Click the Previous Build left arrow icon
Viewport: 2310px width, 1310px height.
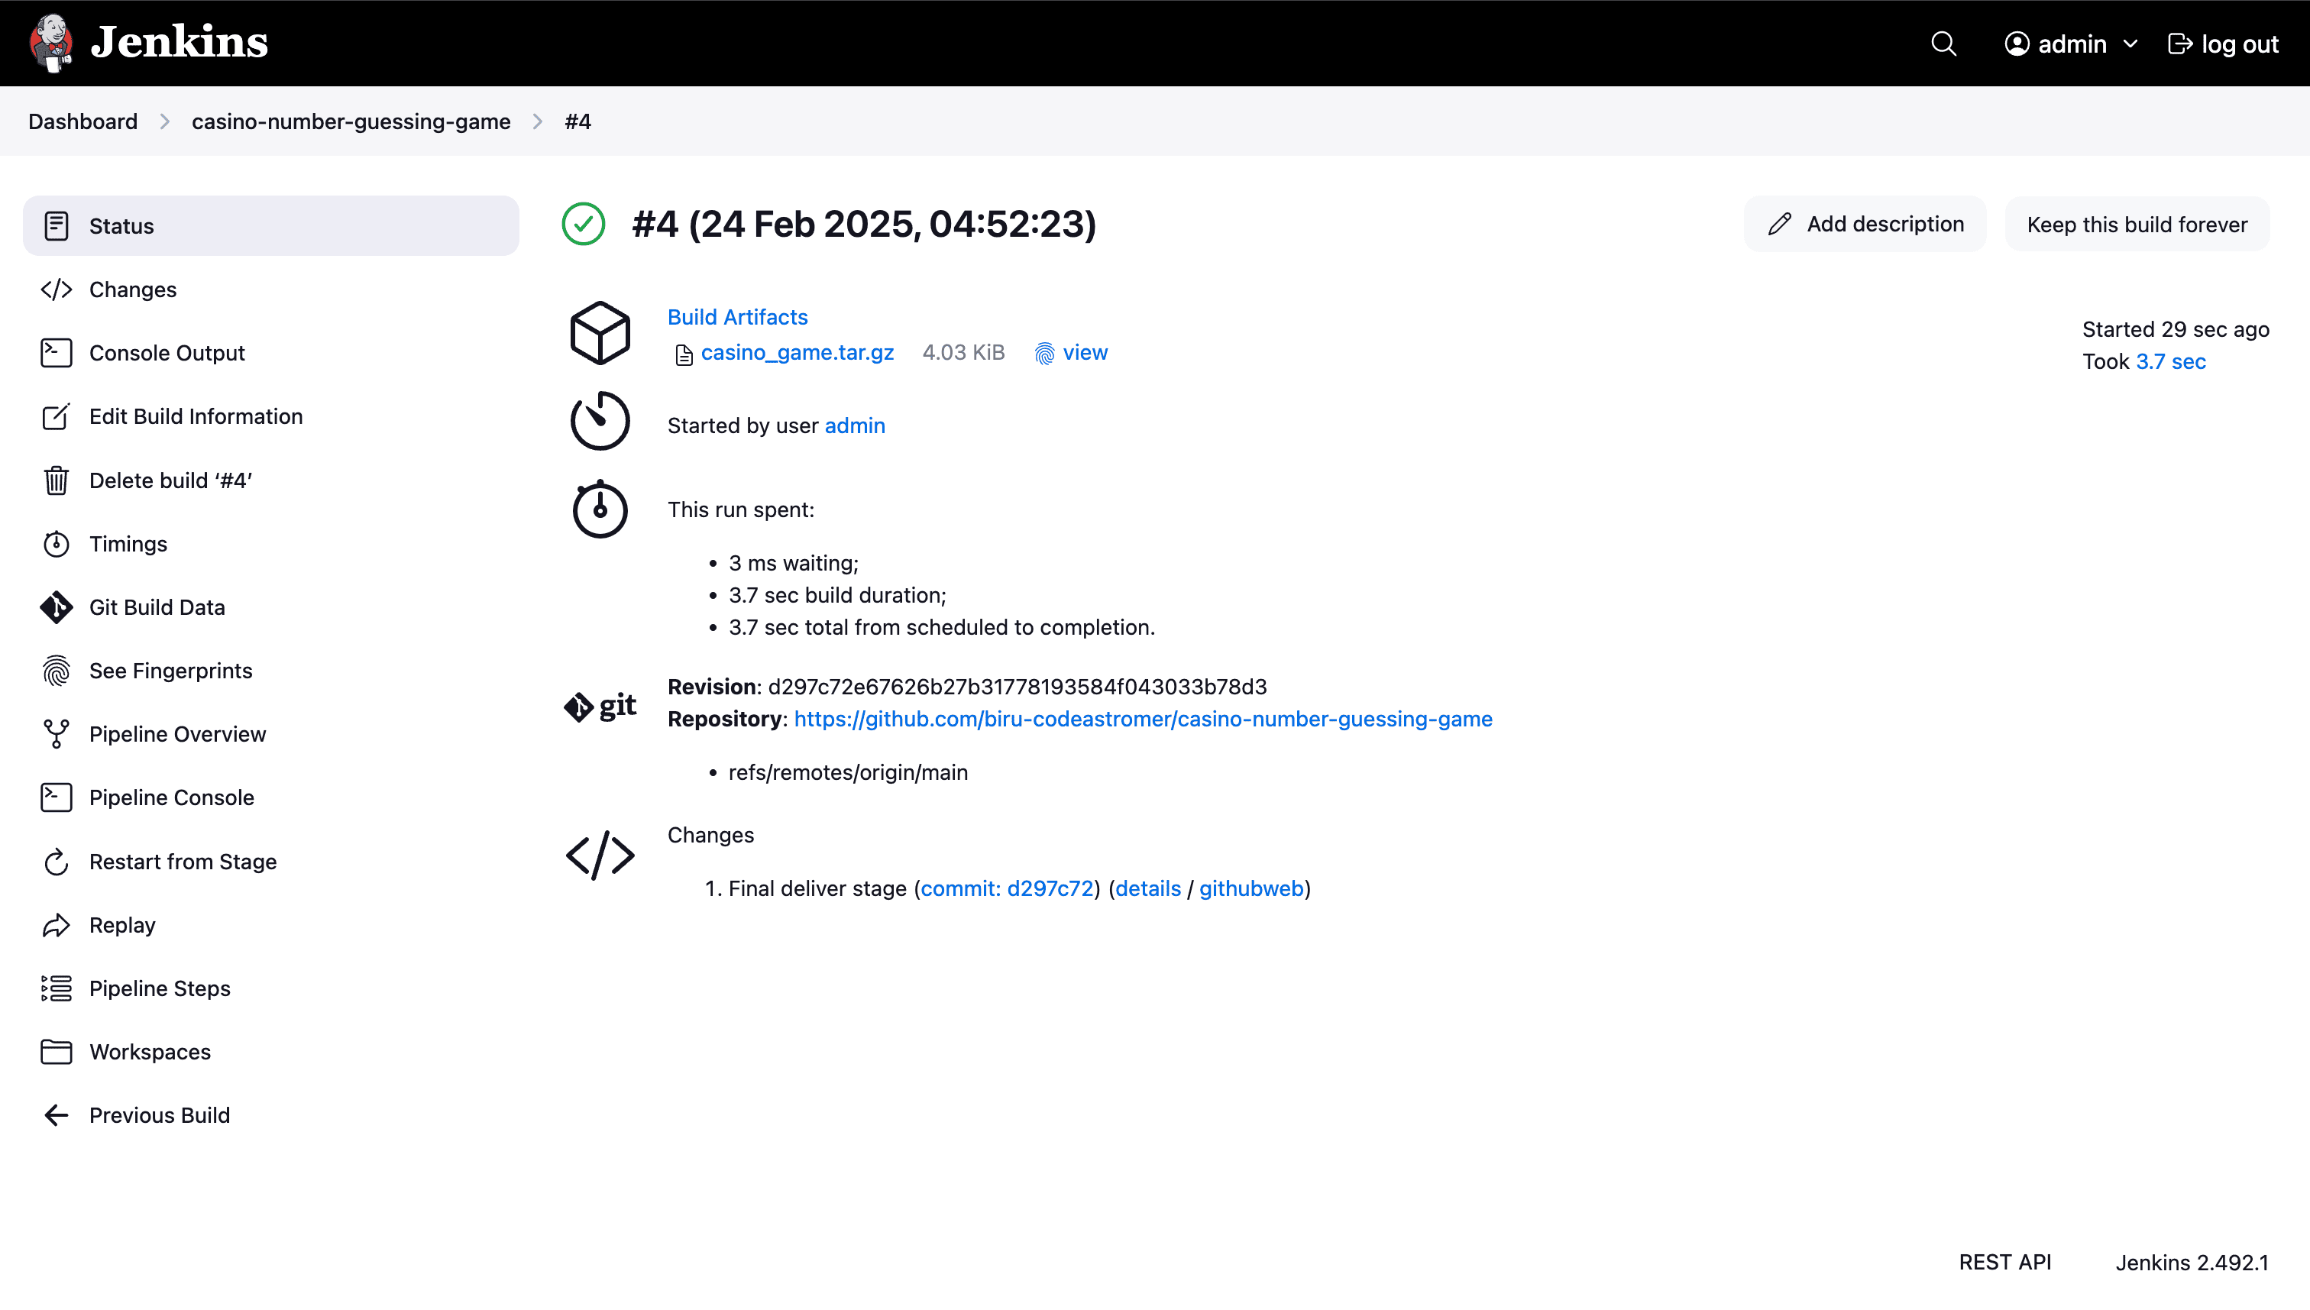click(x=56, y=1116)
